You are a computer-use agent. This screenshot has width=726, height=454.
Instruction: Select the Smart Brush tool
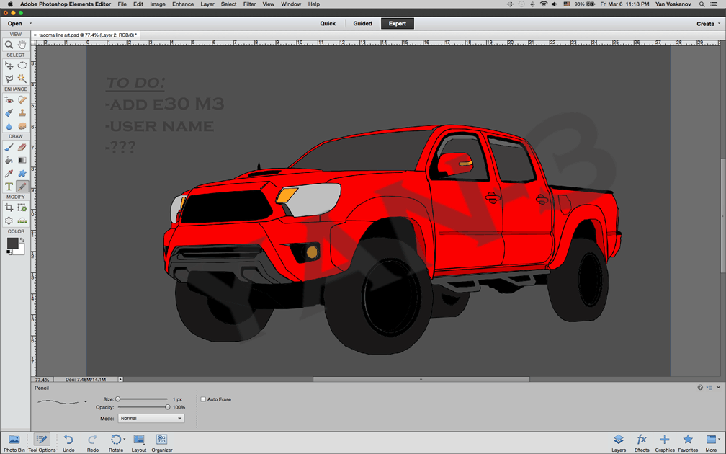[9, 112]
